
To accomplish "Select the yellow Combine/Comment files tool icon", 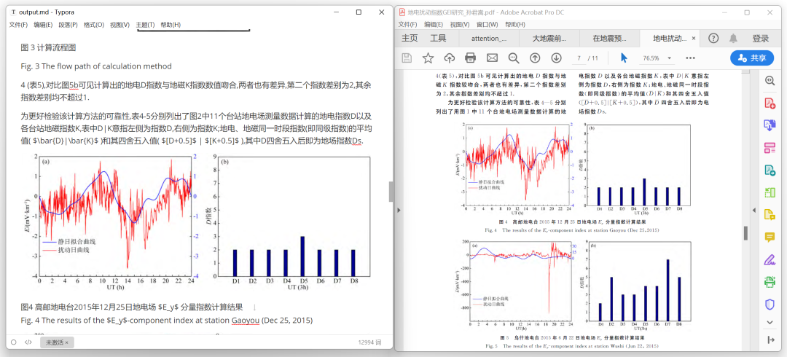I will [x=770, y=214].
